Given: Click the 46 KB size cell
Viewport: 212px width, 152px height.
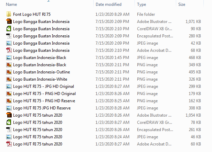Looking at the screenshot, I should tap(196, 137).
